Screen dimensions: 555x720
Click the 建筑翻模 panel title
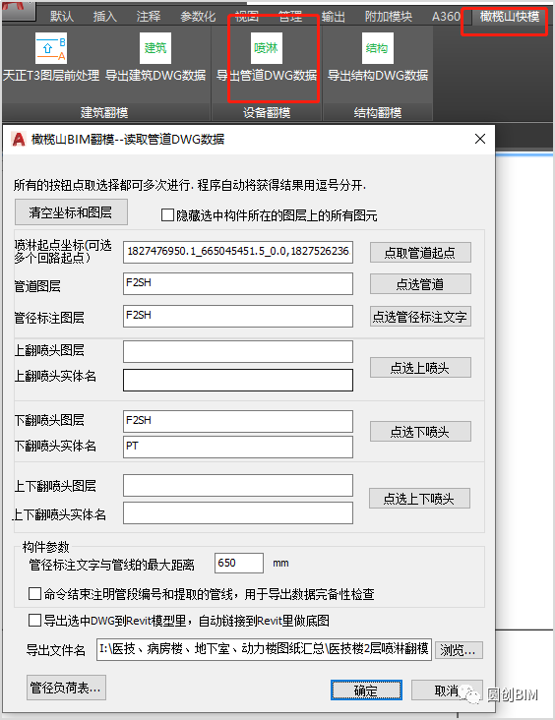coord(104,112)
